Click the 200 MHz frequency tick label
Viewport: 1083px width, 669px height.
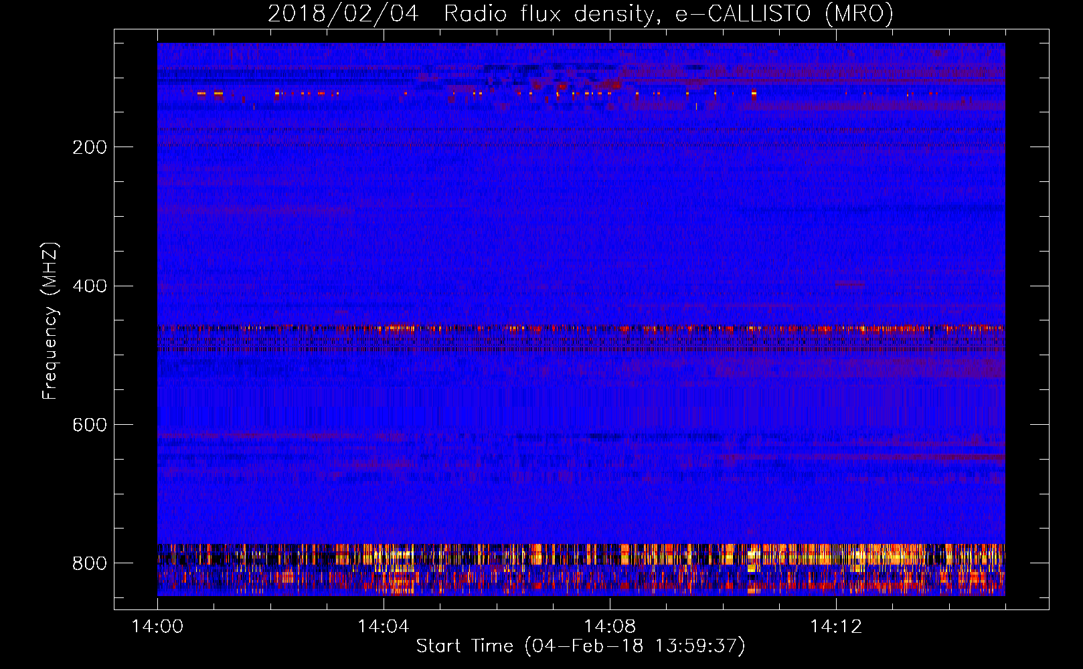pyautogui.click(x=90, y=147)
